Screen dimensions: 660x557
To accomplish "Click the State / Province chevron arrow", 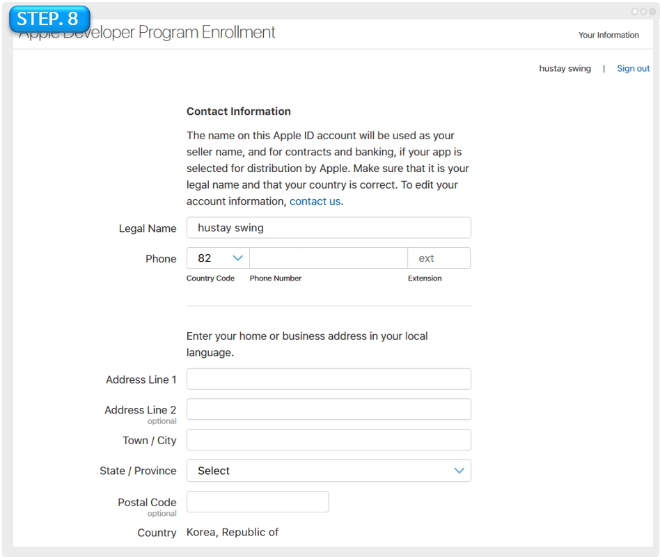I will (x=459, y=471).
